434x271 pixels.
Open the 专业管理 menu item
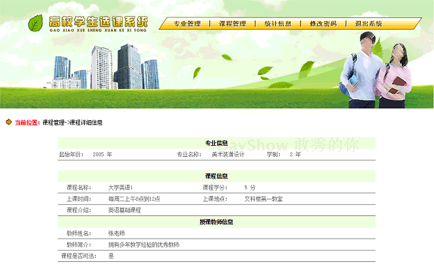[187, 24]
